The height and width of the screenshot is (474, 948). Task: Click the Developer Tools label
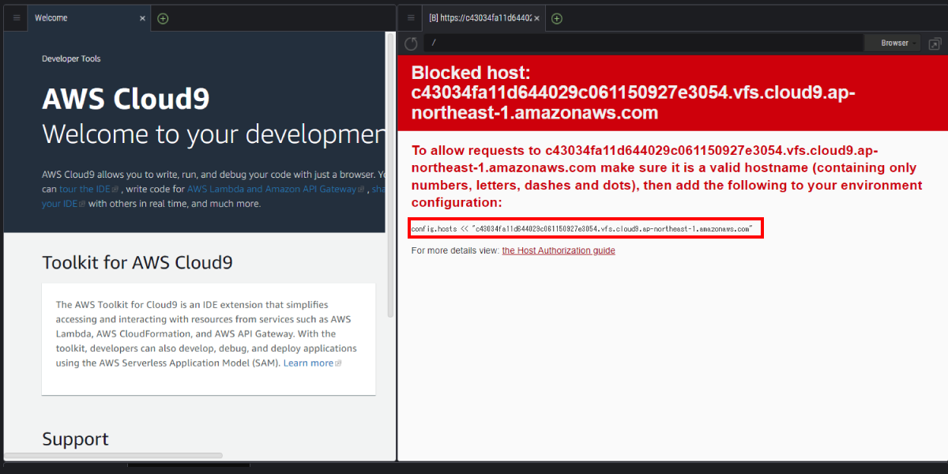(71, 58)
